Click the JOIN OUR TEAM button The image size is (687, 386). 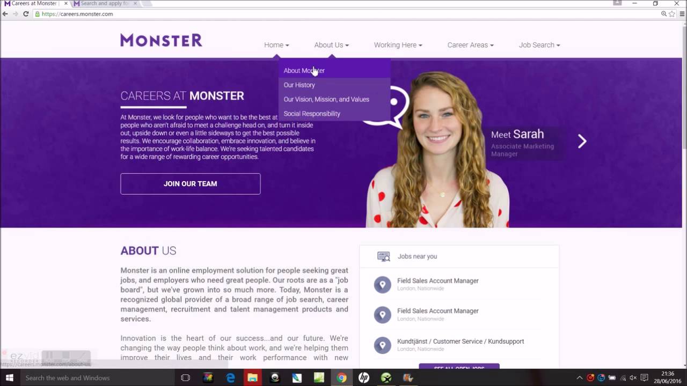tap(191, 183)
